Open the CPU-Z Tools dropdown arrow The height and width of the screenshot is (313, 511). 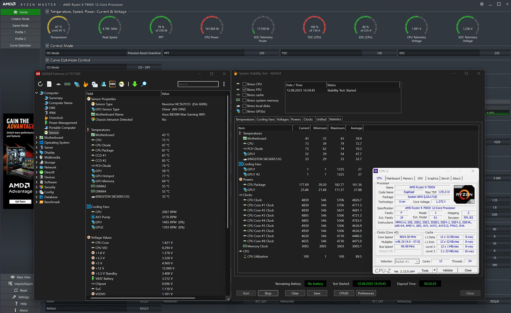point(435,270)
